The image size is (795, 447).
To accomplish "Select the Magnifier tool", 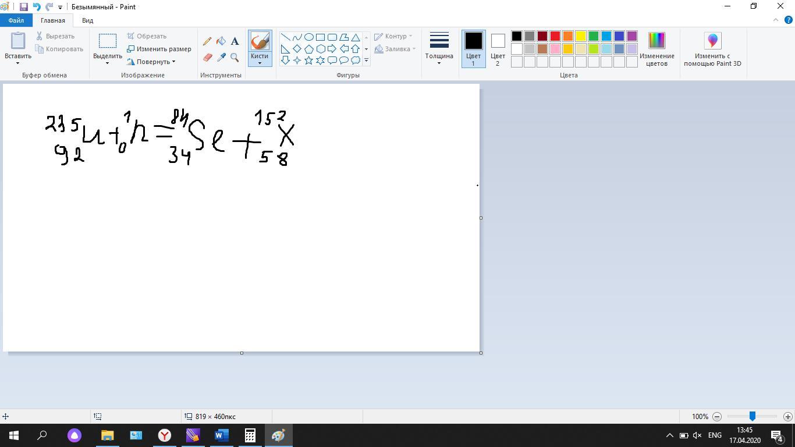I will [235, 57].
